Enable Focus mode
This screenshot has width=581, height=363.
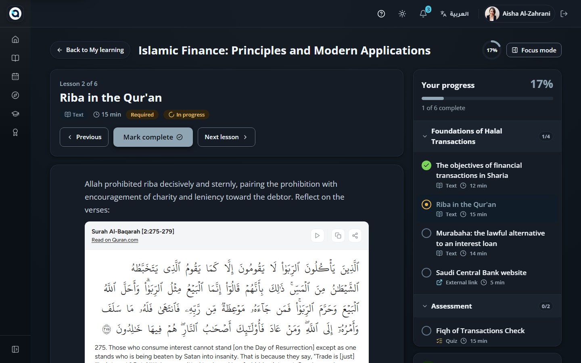(534, 50)
